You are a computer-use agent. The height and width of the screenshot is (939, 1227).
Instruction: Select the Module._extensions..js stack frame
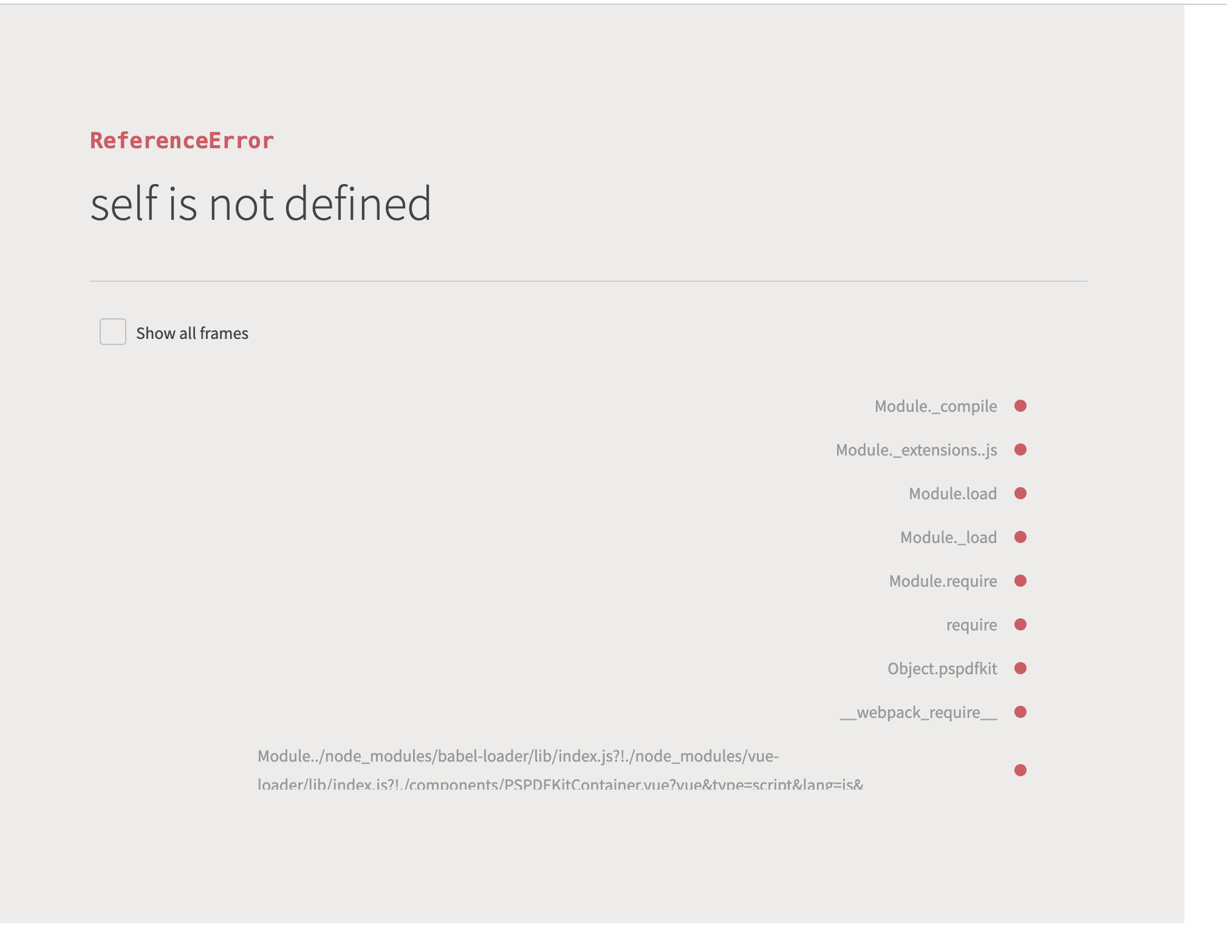pyautogui.click(x=916, y=449)
